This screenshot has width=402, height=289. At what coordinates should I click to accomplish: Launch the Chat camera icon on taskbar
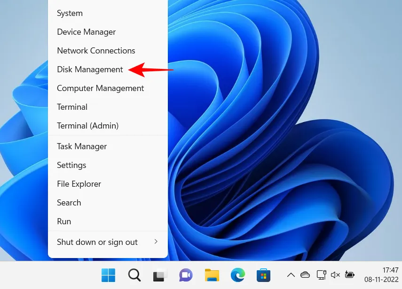(186, 275)
